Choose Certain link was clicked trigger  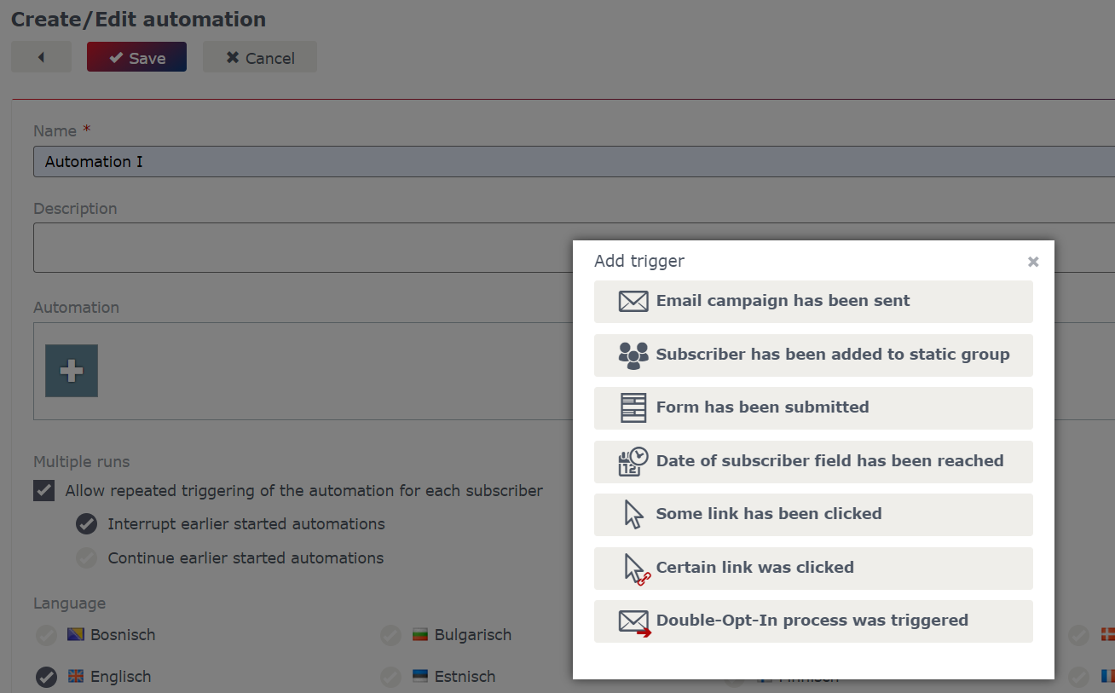tap(813, 568)
